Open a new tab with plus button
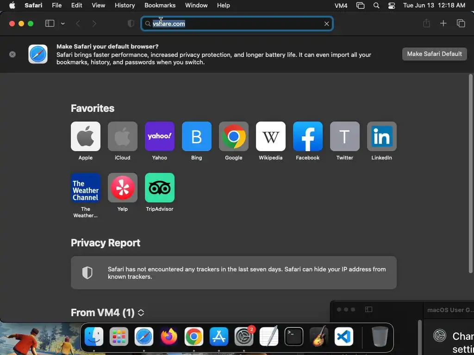The width and height of the screenshot is (474, 355). [443, 24]
